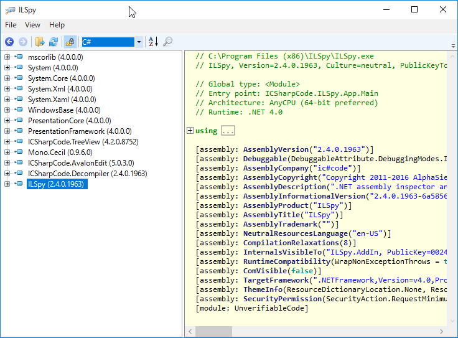Open the Help menu
Image resolution: width=458 pixels, height=338 pixels.
pyautogui.click(x=57, y=25)
